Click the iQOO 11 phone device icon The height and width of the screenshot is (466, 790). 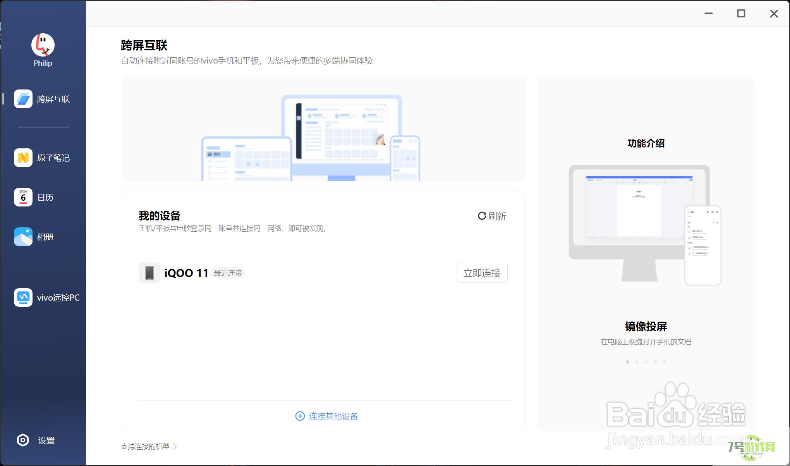[x=149, y=273]
